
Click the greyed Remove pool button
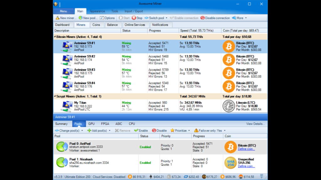pos(123,131)
